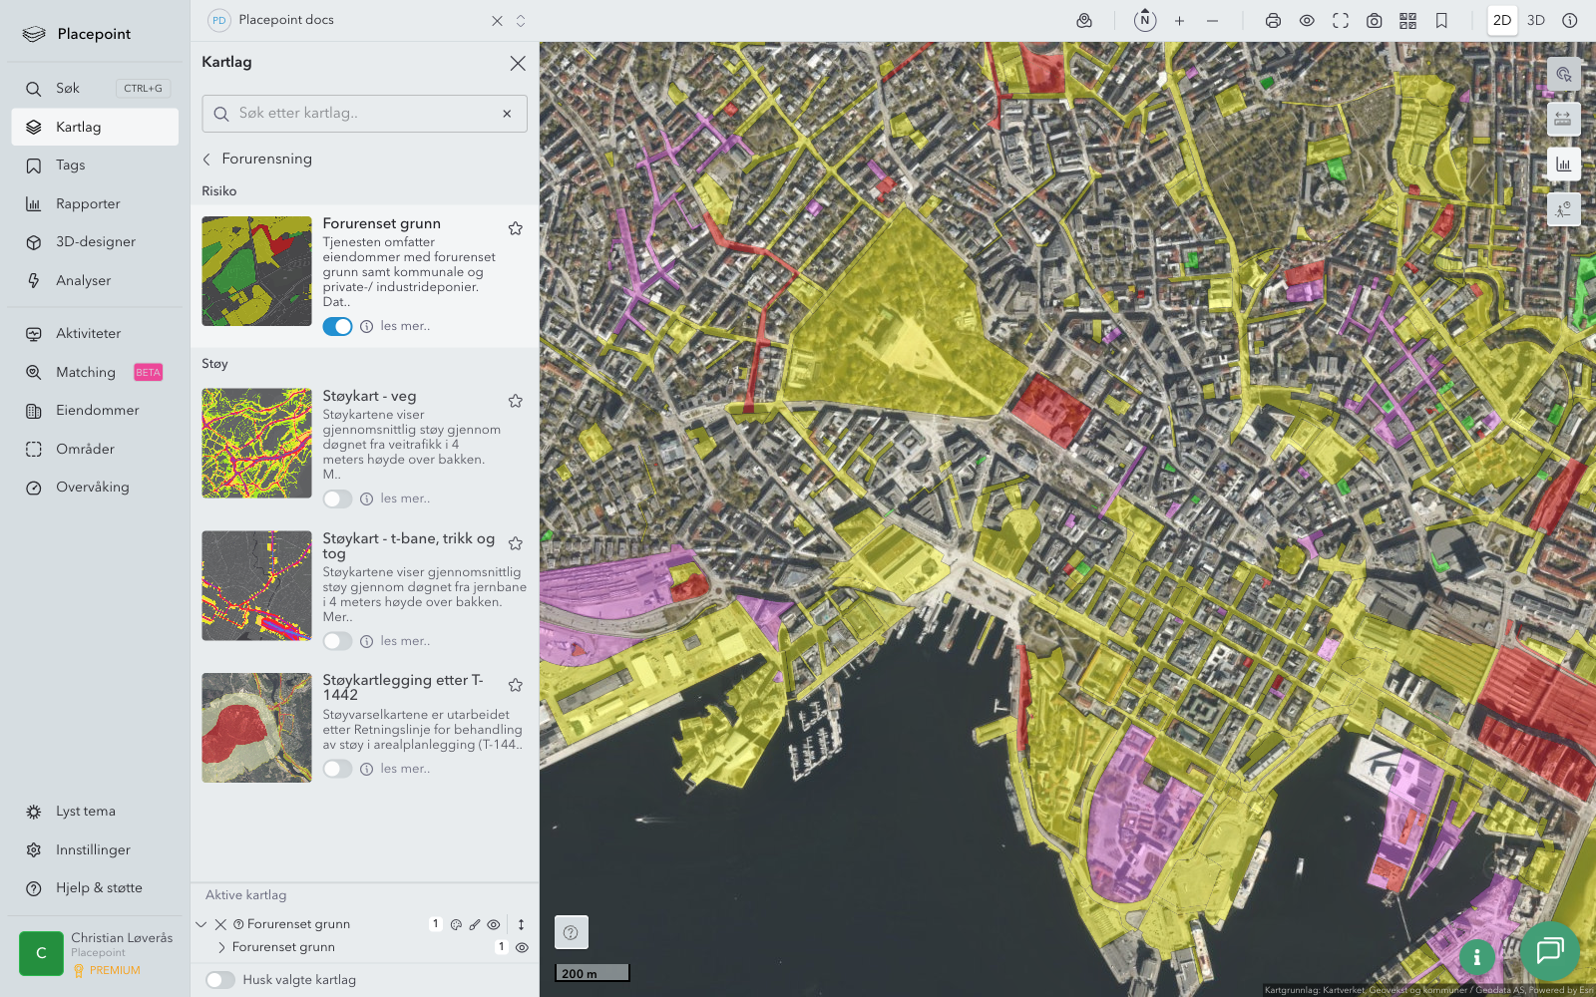The width and height of the screenshot is (1596, 997).
Task: Click the print map icon
Action: point(1273,21)
